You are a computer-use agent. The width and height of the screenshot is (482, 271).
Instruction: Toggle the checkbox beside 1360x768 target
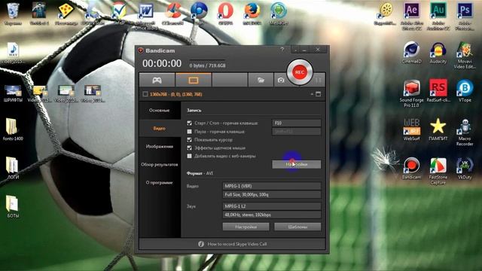tap(145, 94)
